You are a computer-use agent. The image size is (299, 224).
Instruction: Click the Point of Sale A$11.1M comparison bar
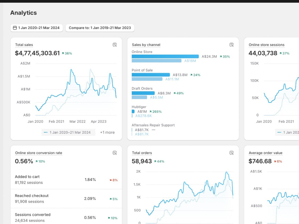(147, 79)
